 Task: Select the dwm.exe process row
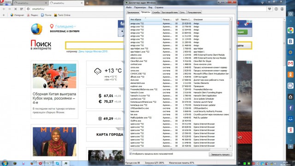click(x=179, y=80)
